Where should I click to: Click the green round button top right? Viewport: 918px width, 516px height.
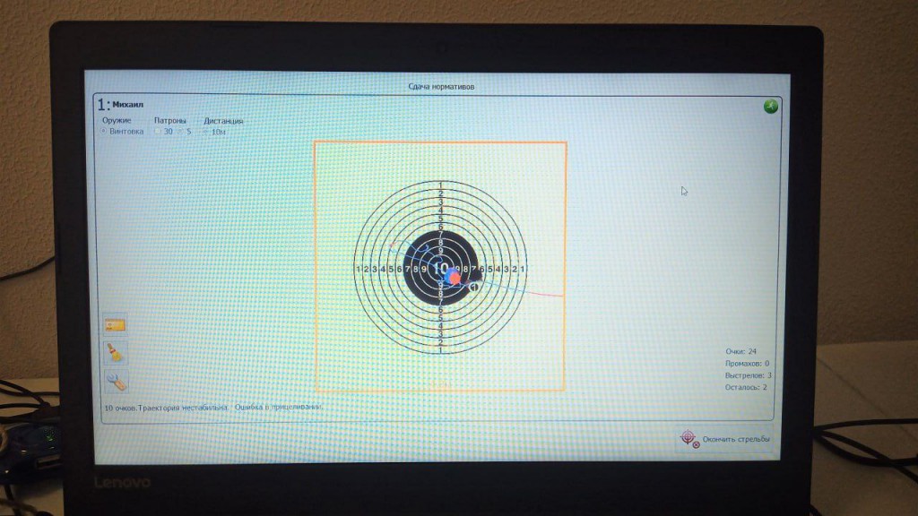click(x=770, y=107)
